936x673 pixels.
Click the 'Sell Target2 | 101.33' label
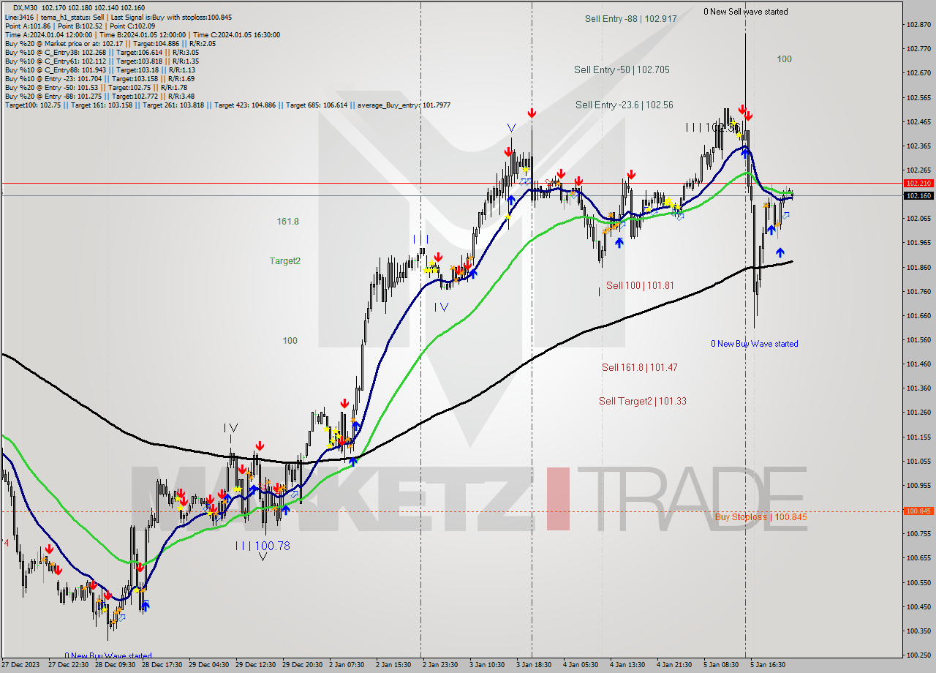[x=643, y=401]
